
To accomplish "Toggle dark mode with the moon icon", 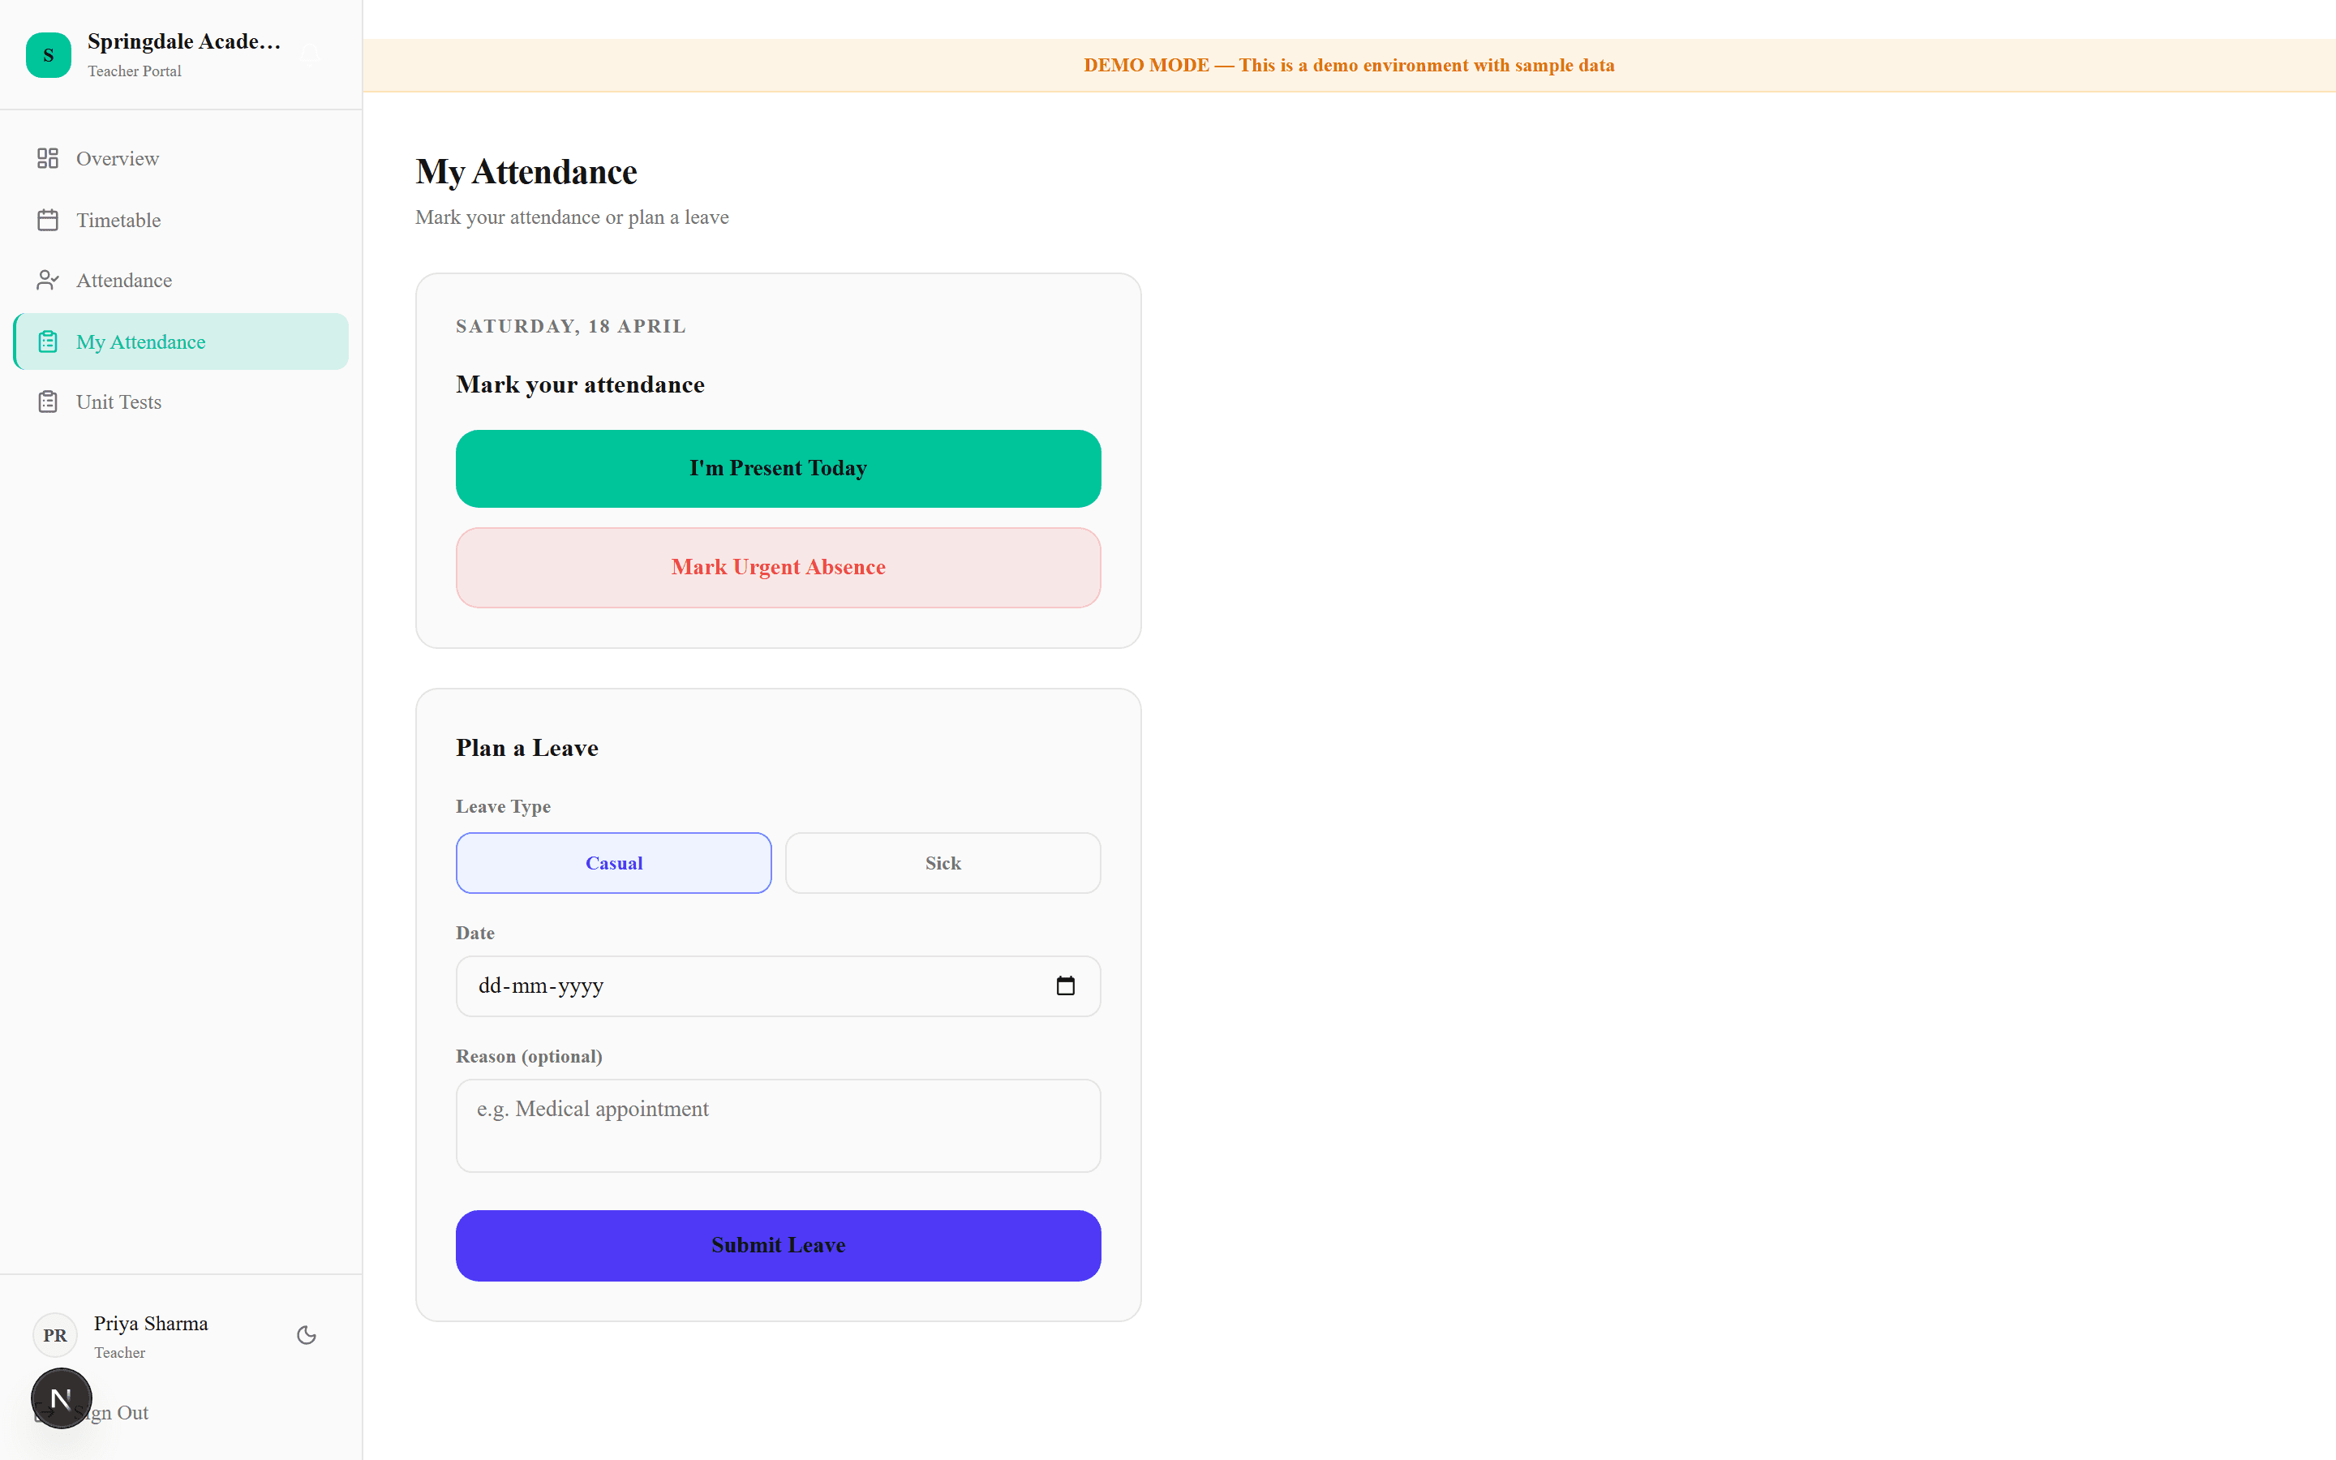I will (306, 1334).
